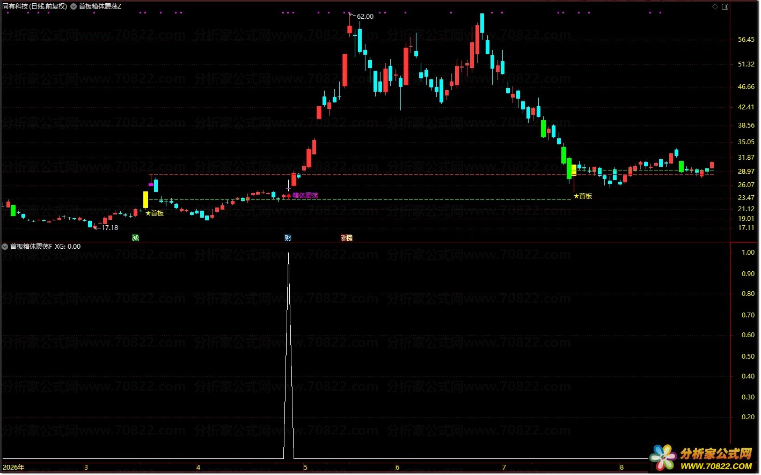The width and height of the screenshot is (761, 475).
Task: Click month 8 on the time axis
Action: pyautogui.click(x=621, y=467)
